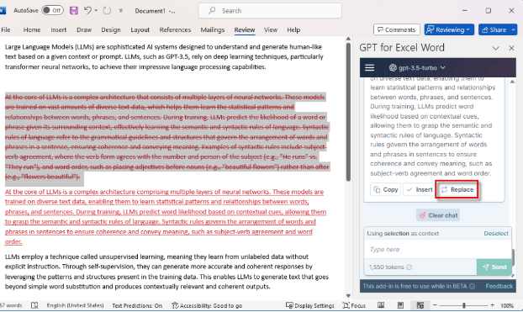
Task: Expand the GPT for Excel Word pane options chevron
Action: 495,48
